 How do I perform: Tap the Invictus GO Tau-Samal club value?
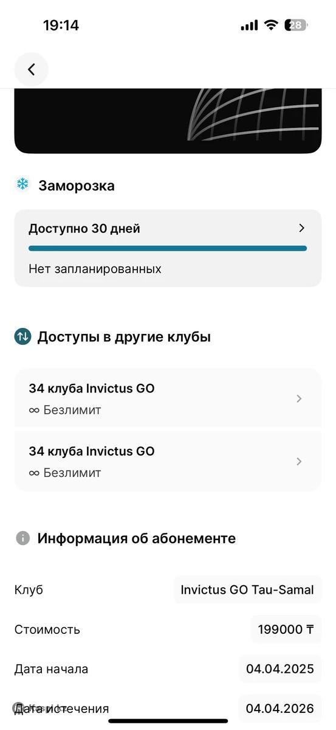(247, 589)
